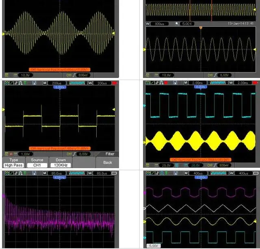
Task: Click the yellow 20.0V CH1 scale
Action: [166, 165]
